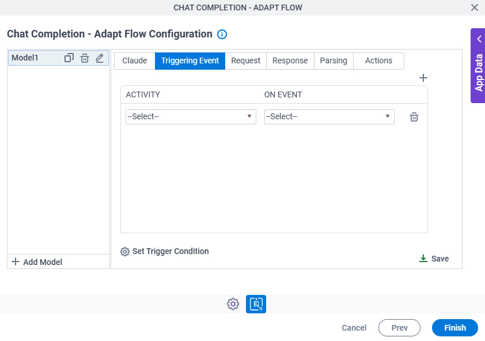This screenshot has width=485, height=341.
Task: Go to the Request tab
Action: click(245, 60)
